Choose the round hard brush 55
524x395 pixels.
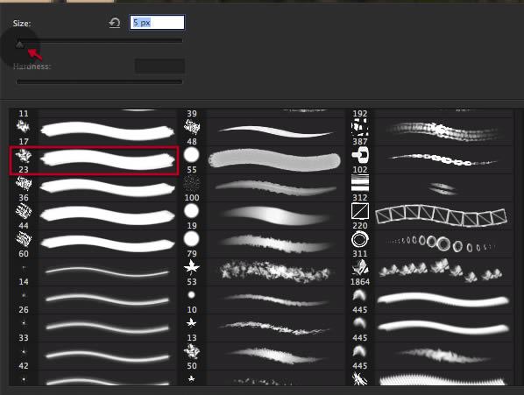pyautogui.click(x=262, y=160)
